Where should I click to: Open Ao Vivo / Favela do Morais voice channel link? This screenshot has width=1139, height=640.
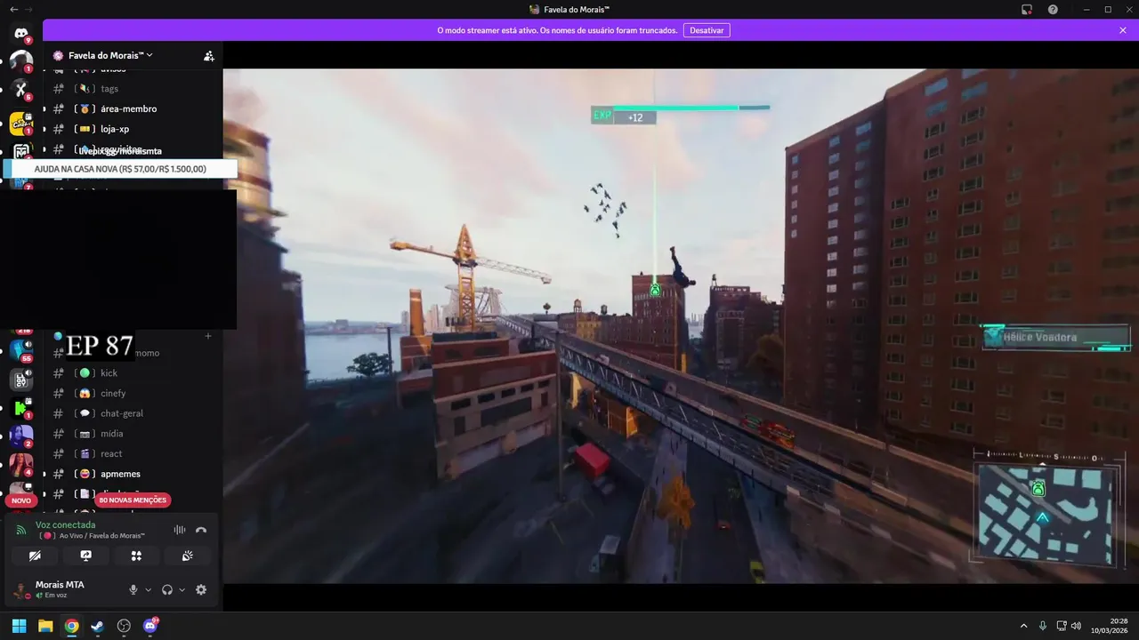click(x=93, y=536)
